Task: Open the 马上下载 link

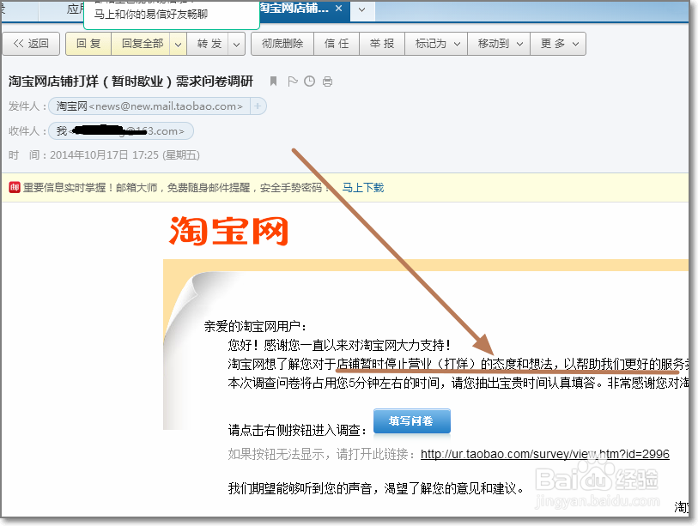Action: point(363,188)
